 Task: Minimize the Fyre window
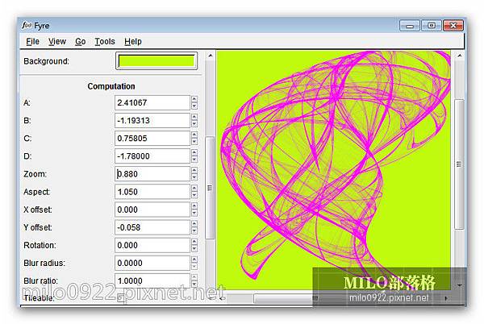(x=410, y=26)
